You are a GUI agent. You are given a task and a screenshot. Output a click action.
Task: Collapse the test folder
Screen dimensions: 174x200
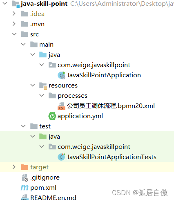coord(23,126)
